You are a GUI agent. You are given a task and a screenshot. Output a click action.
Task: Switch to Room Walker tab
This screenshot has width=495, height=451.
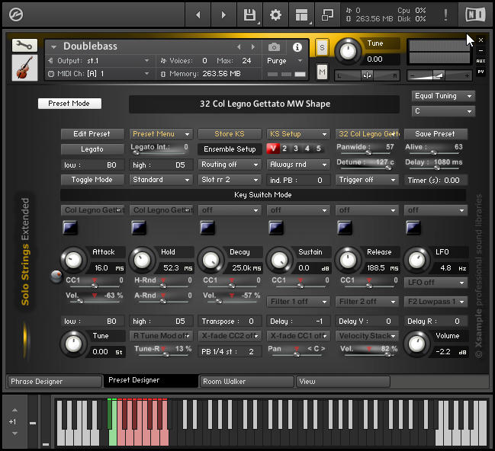pos(246,382)
